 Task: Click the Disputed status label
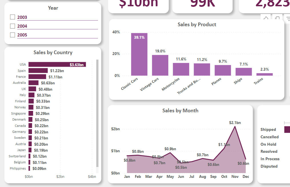pyautogui.click(x=269, y=166)
